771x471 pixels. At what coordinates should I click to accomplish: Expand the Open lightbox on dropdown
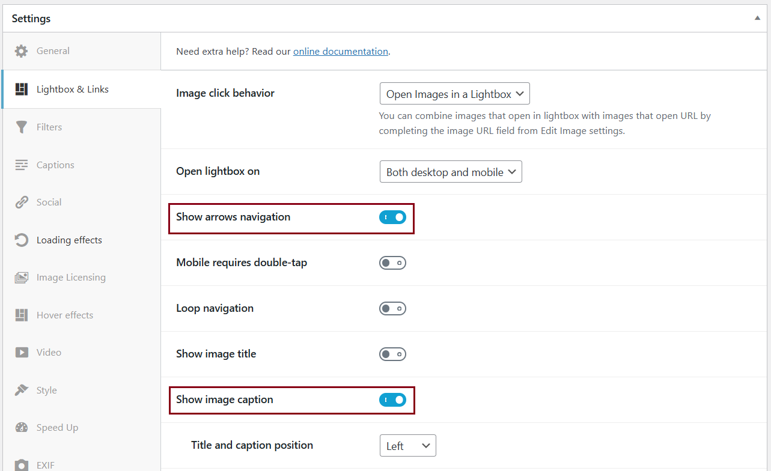(x=451, y=172)
